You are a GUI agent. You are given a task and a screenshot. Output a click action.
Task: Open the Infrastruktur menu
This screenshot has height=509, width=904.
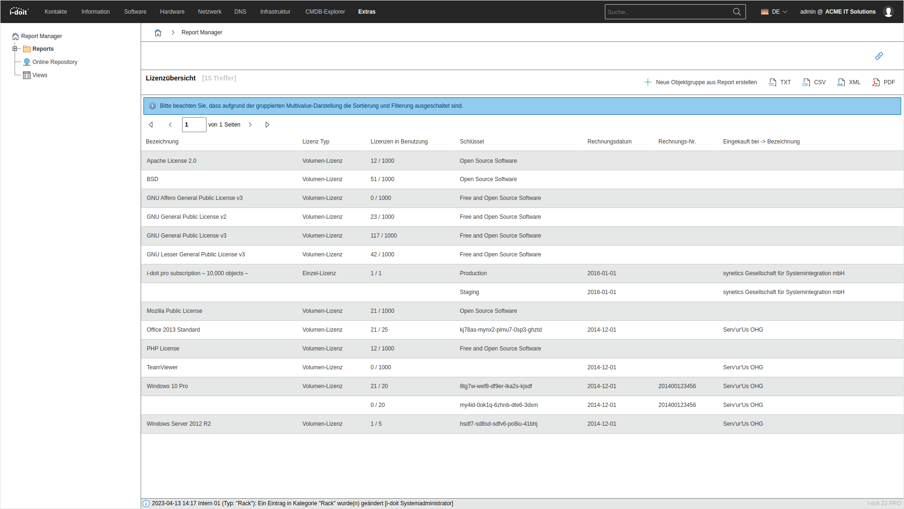(275, 12)
